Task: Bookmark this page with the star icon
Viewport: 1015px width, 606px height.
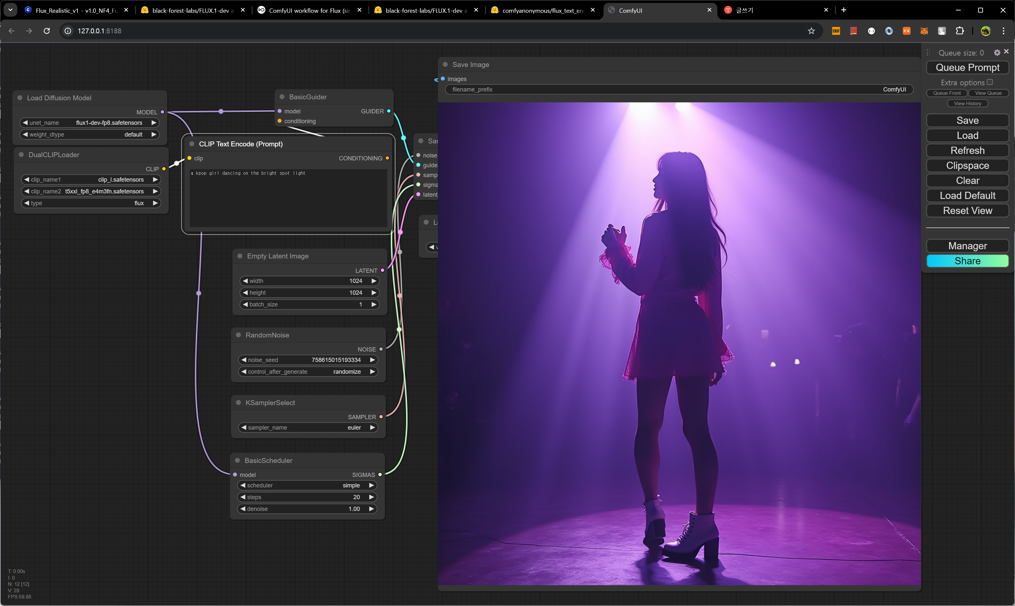Action: (811, 31)
